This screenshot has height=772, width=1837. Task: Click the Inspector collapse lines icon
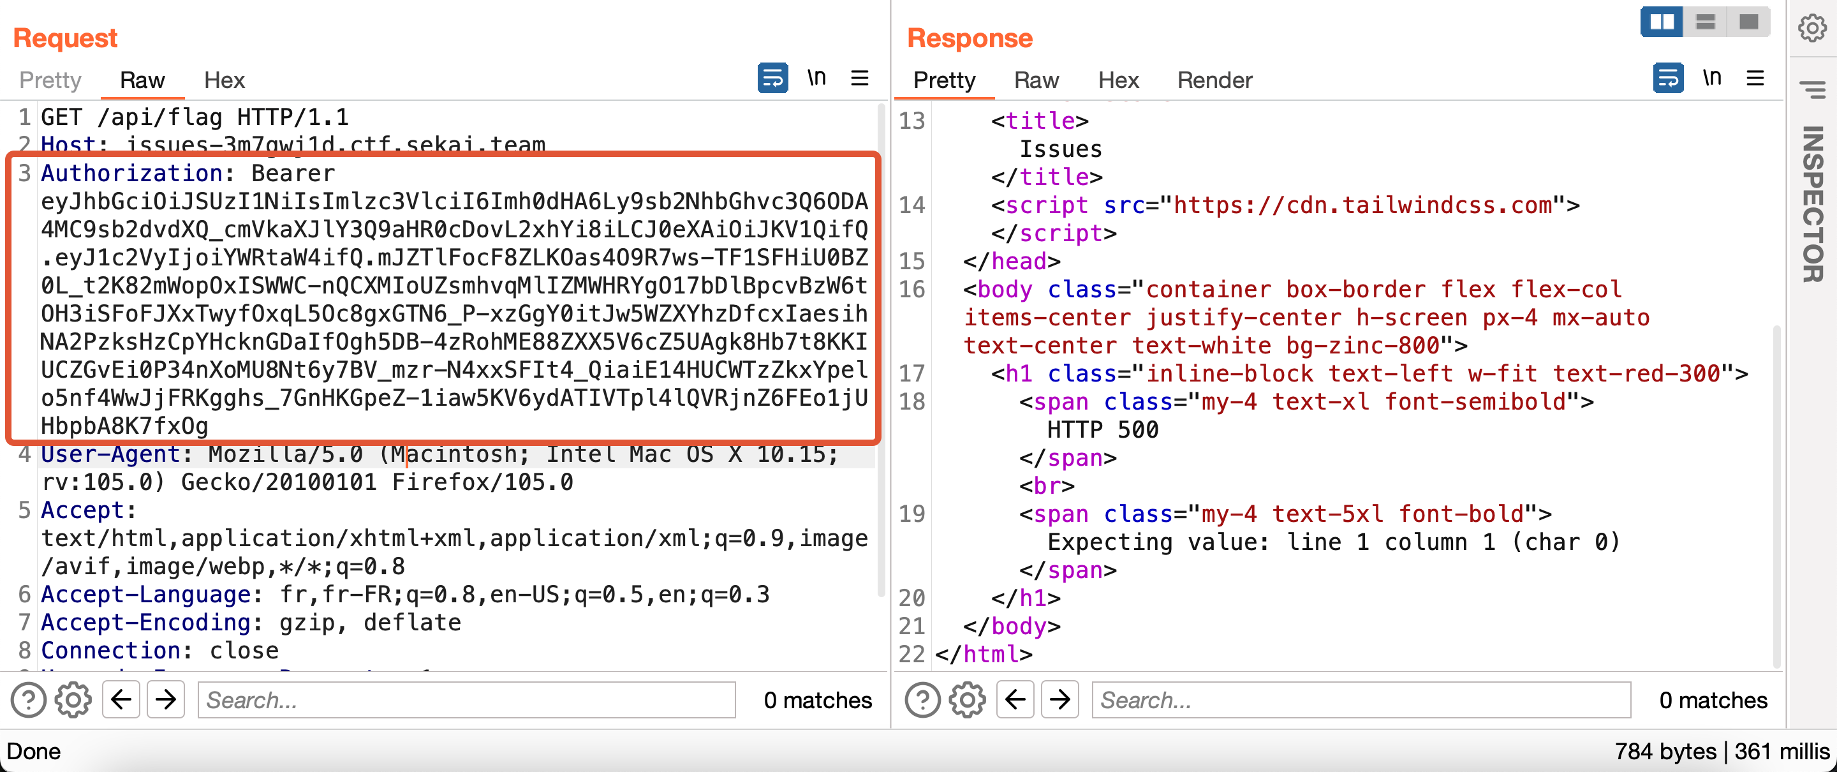pyautogui.click(x=1812, y=89)
